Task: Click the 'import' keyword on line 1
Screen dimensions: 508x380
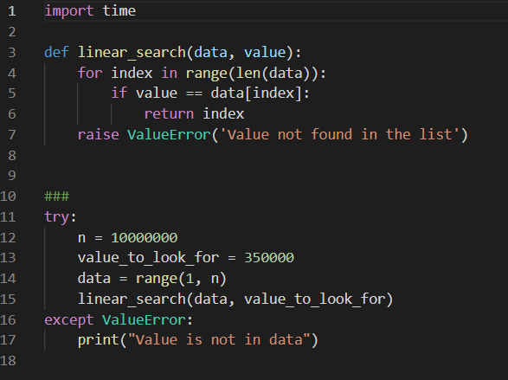Action: (x=69, y=11)
